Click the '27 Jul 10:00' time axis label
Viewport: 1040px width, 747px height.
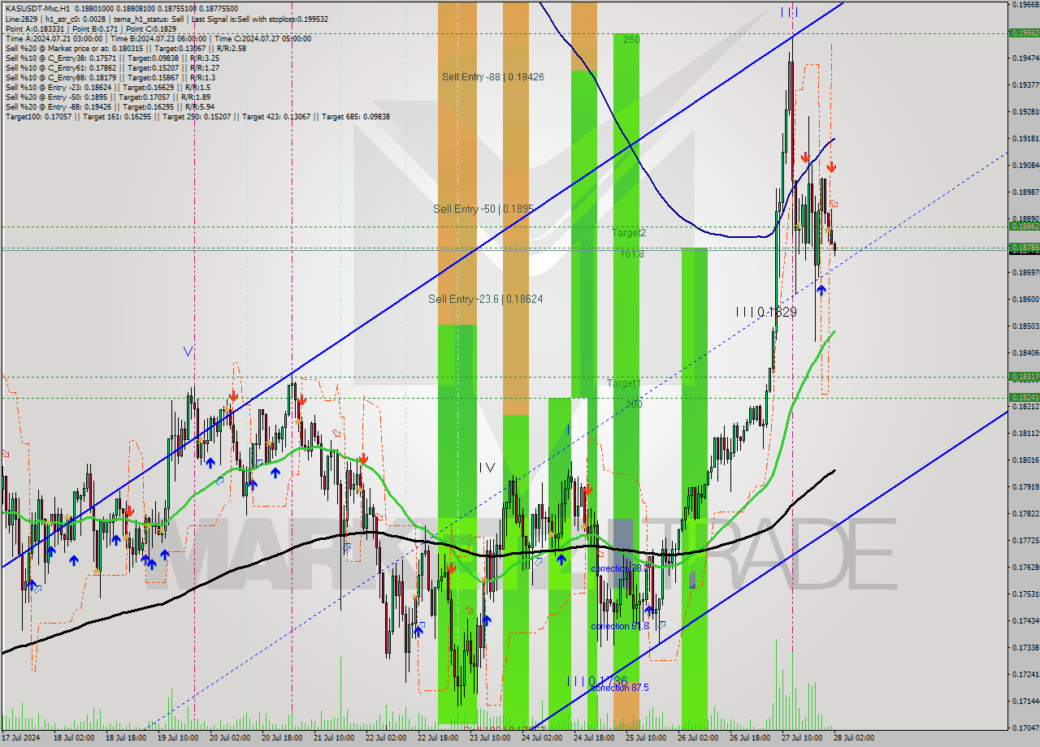point(801,738)
